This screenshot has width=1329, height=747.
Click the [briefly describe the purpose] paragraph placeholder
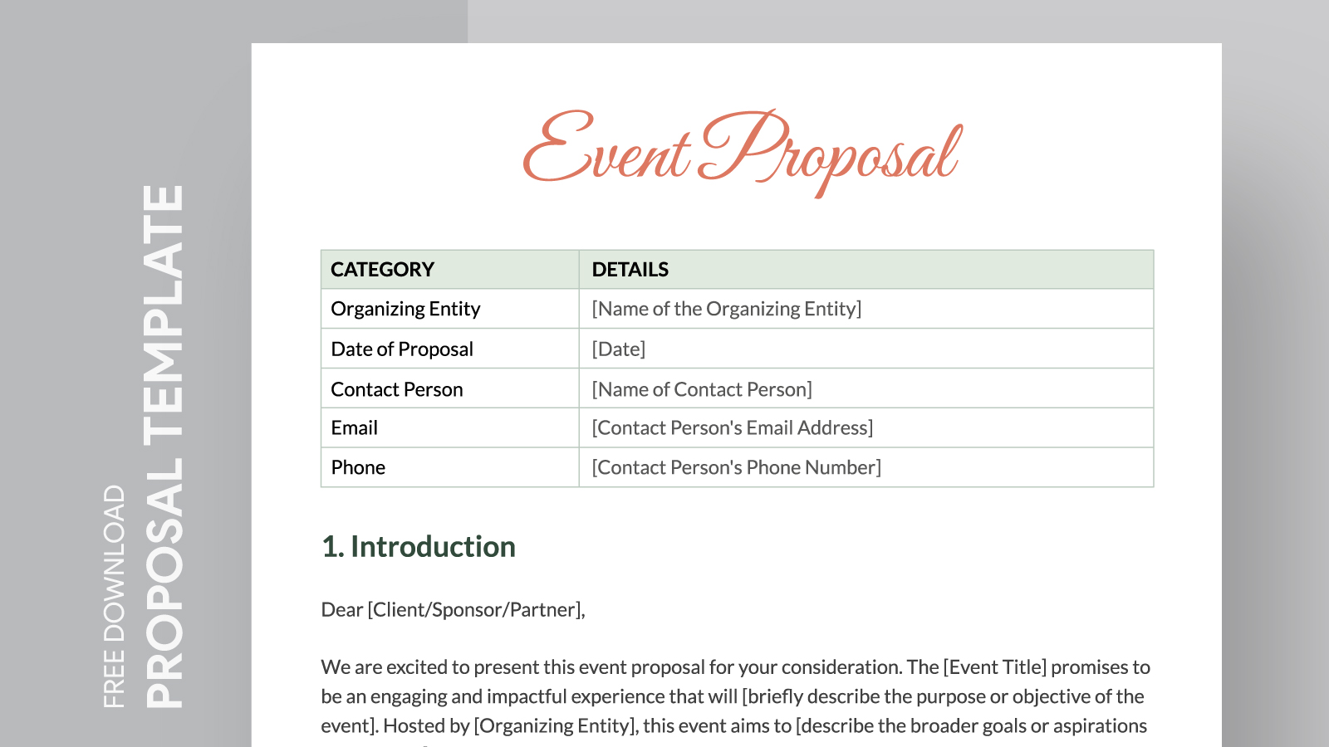pos(943,696)
